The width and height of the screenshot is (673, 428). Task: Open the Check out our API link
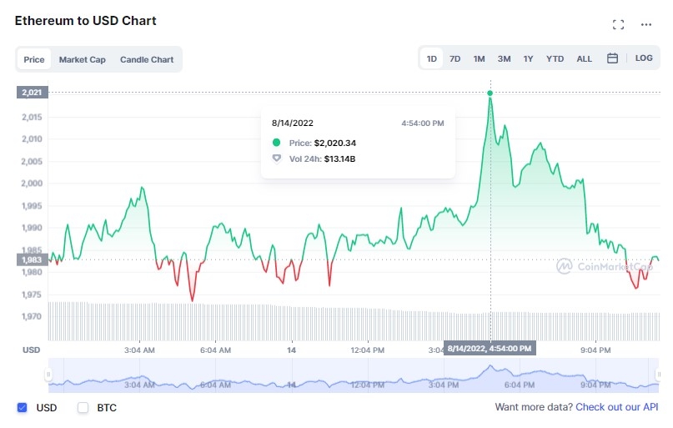(x=616, y=407)
